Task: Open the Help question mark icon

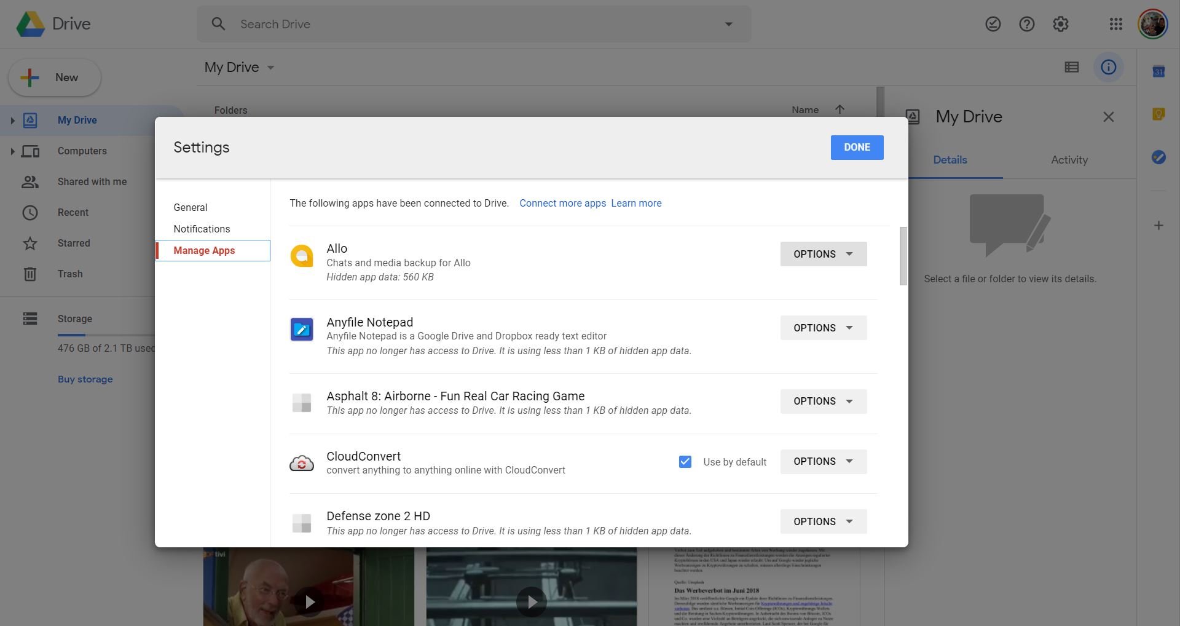Action: [x=1026, y=24]
